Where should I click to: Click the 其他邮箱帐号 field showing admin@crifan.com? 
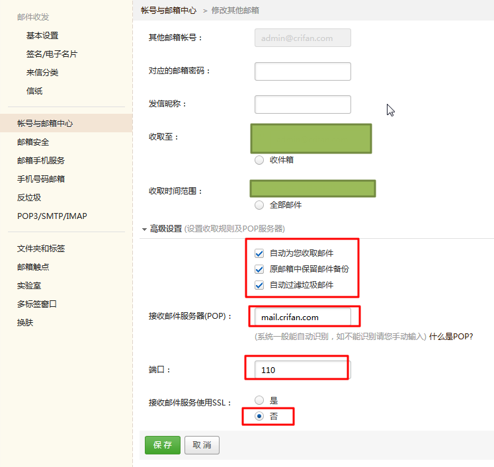pyautogui.click(x=303, y=38)
